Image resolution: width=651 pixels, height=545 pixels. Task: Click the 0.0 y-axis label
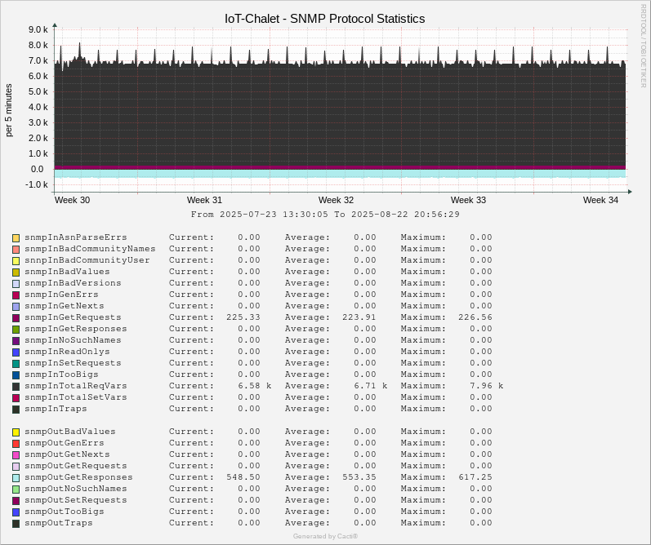point(37,169)
